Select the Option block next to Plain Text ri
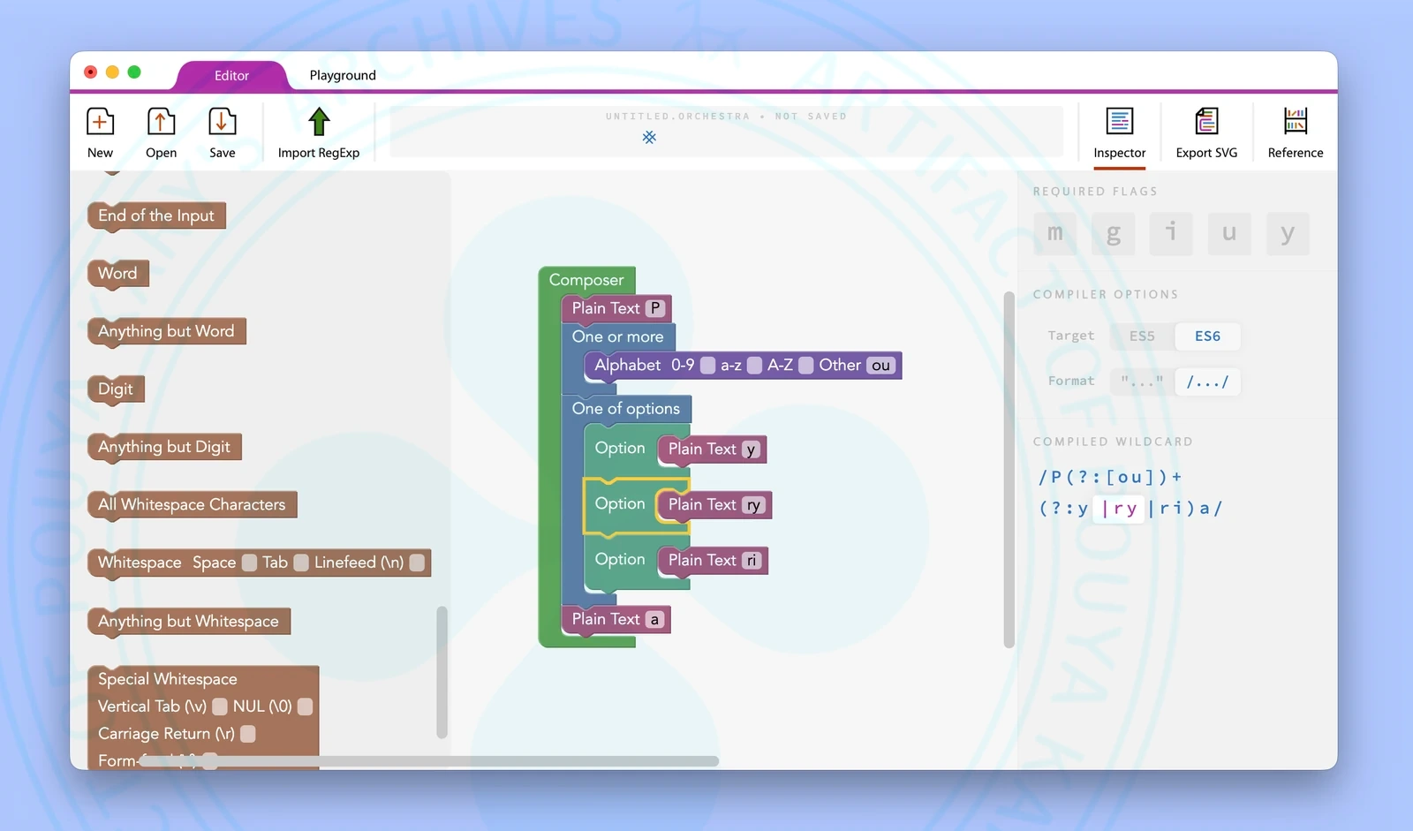 (620, 559)
